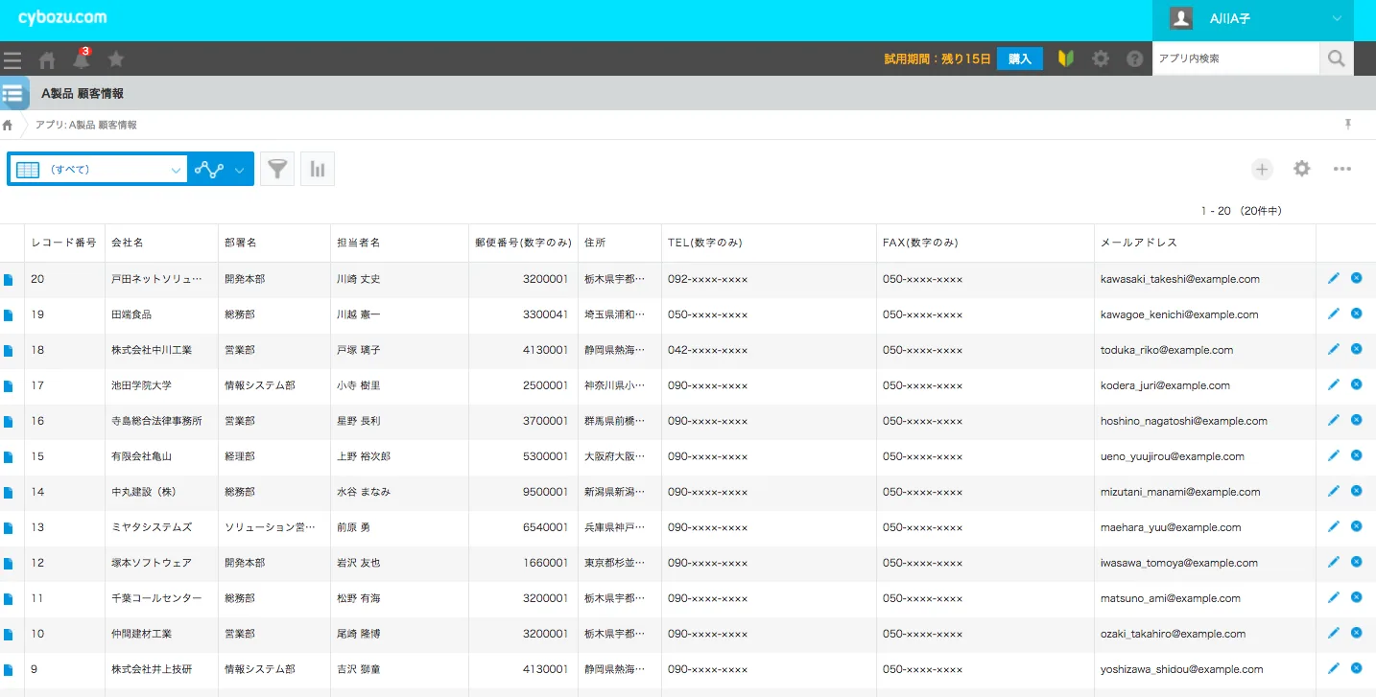Screen dimensions: 1376x697
Task: Delete record 19 using its delete icon
Action: (1356, 314)
